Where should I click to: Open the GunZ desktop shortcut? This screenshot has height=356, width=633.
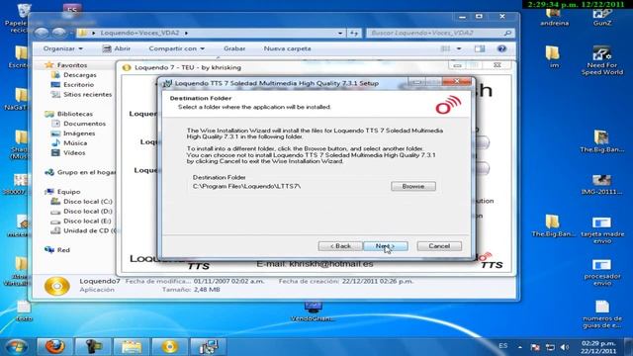tap(602, 18)
